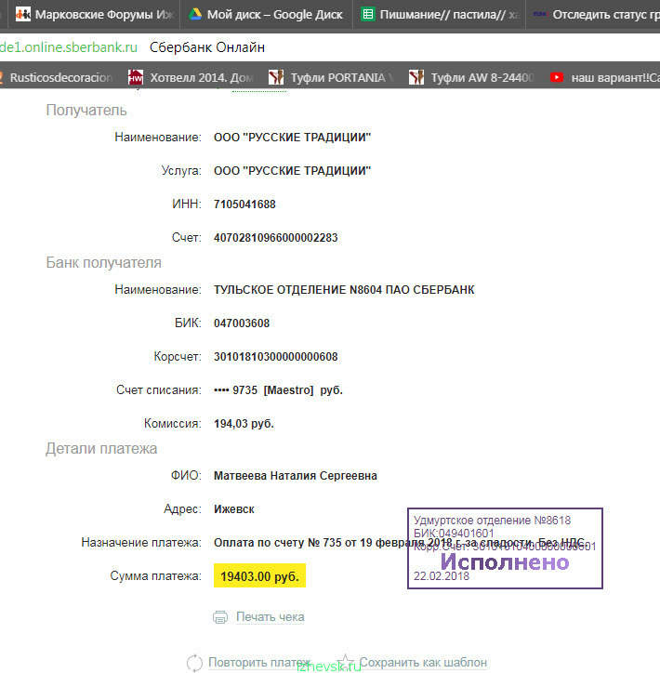Click the Детали платежа section heading
Screen dimensions: 660x673
point(101,449)
